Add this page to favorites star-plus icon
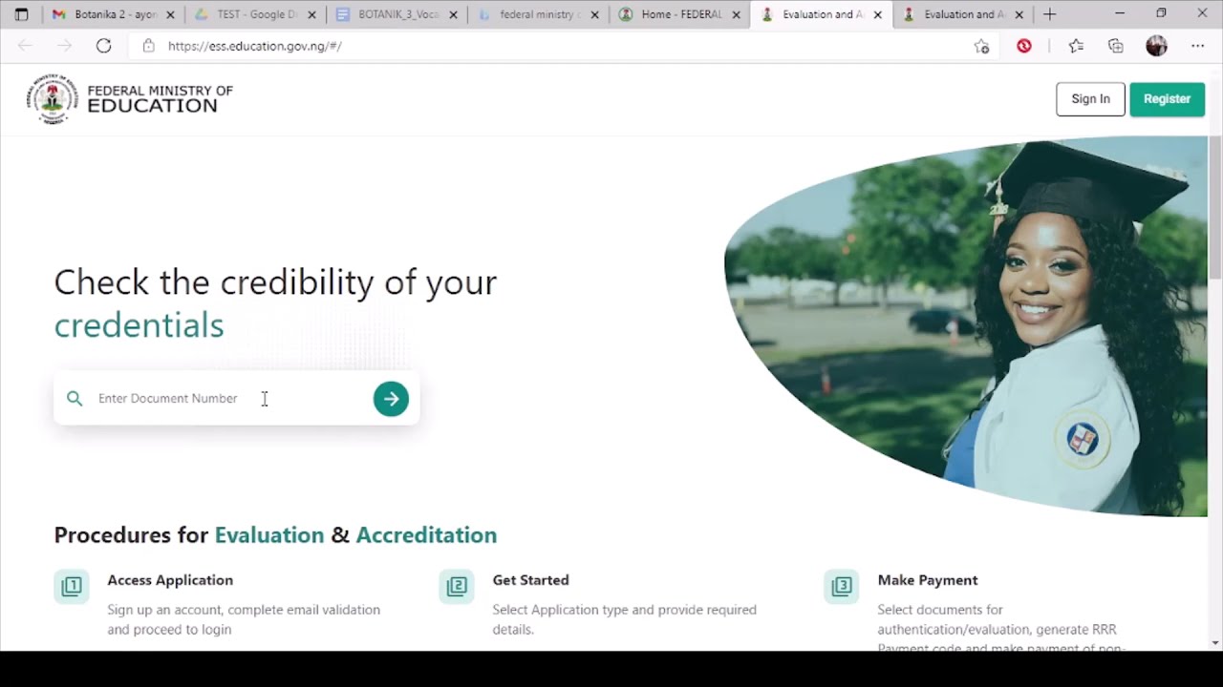 click(x=981, y=46)
